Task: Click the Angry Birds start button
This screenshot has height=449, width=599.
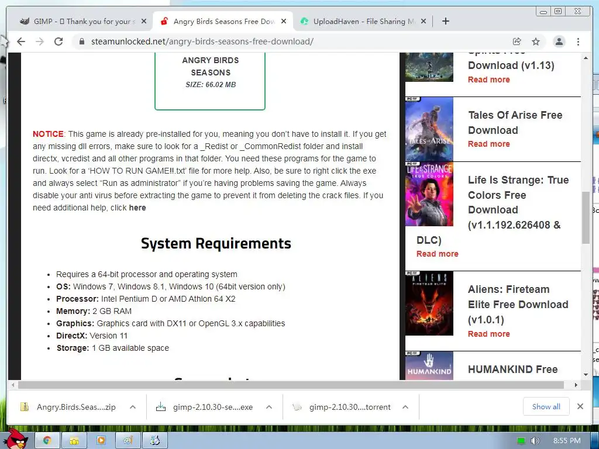Action: (17, 438)
